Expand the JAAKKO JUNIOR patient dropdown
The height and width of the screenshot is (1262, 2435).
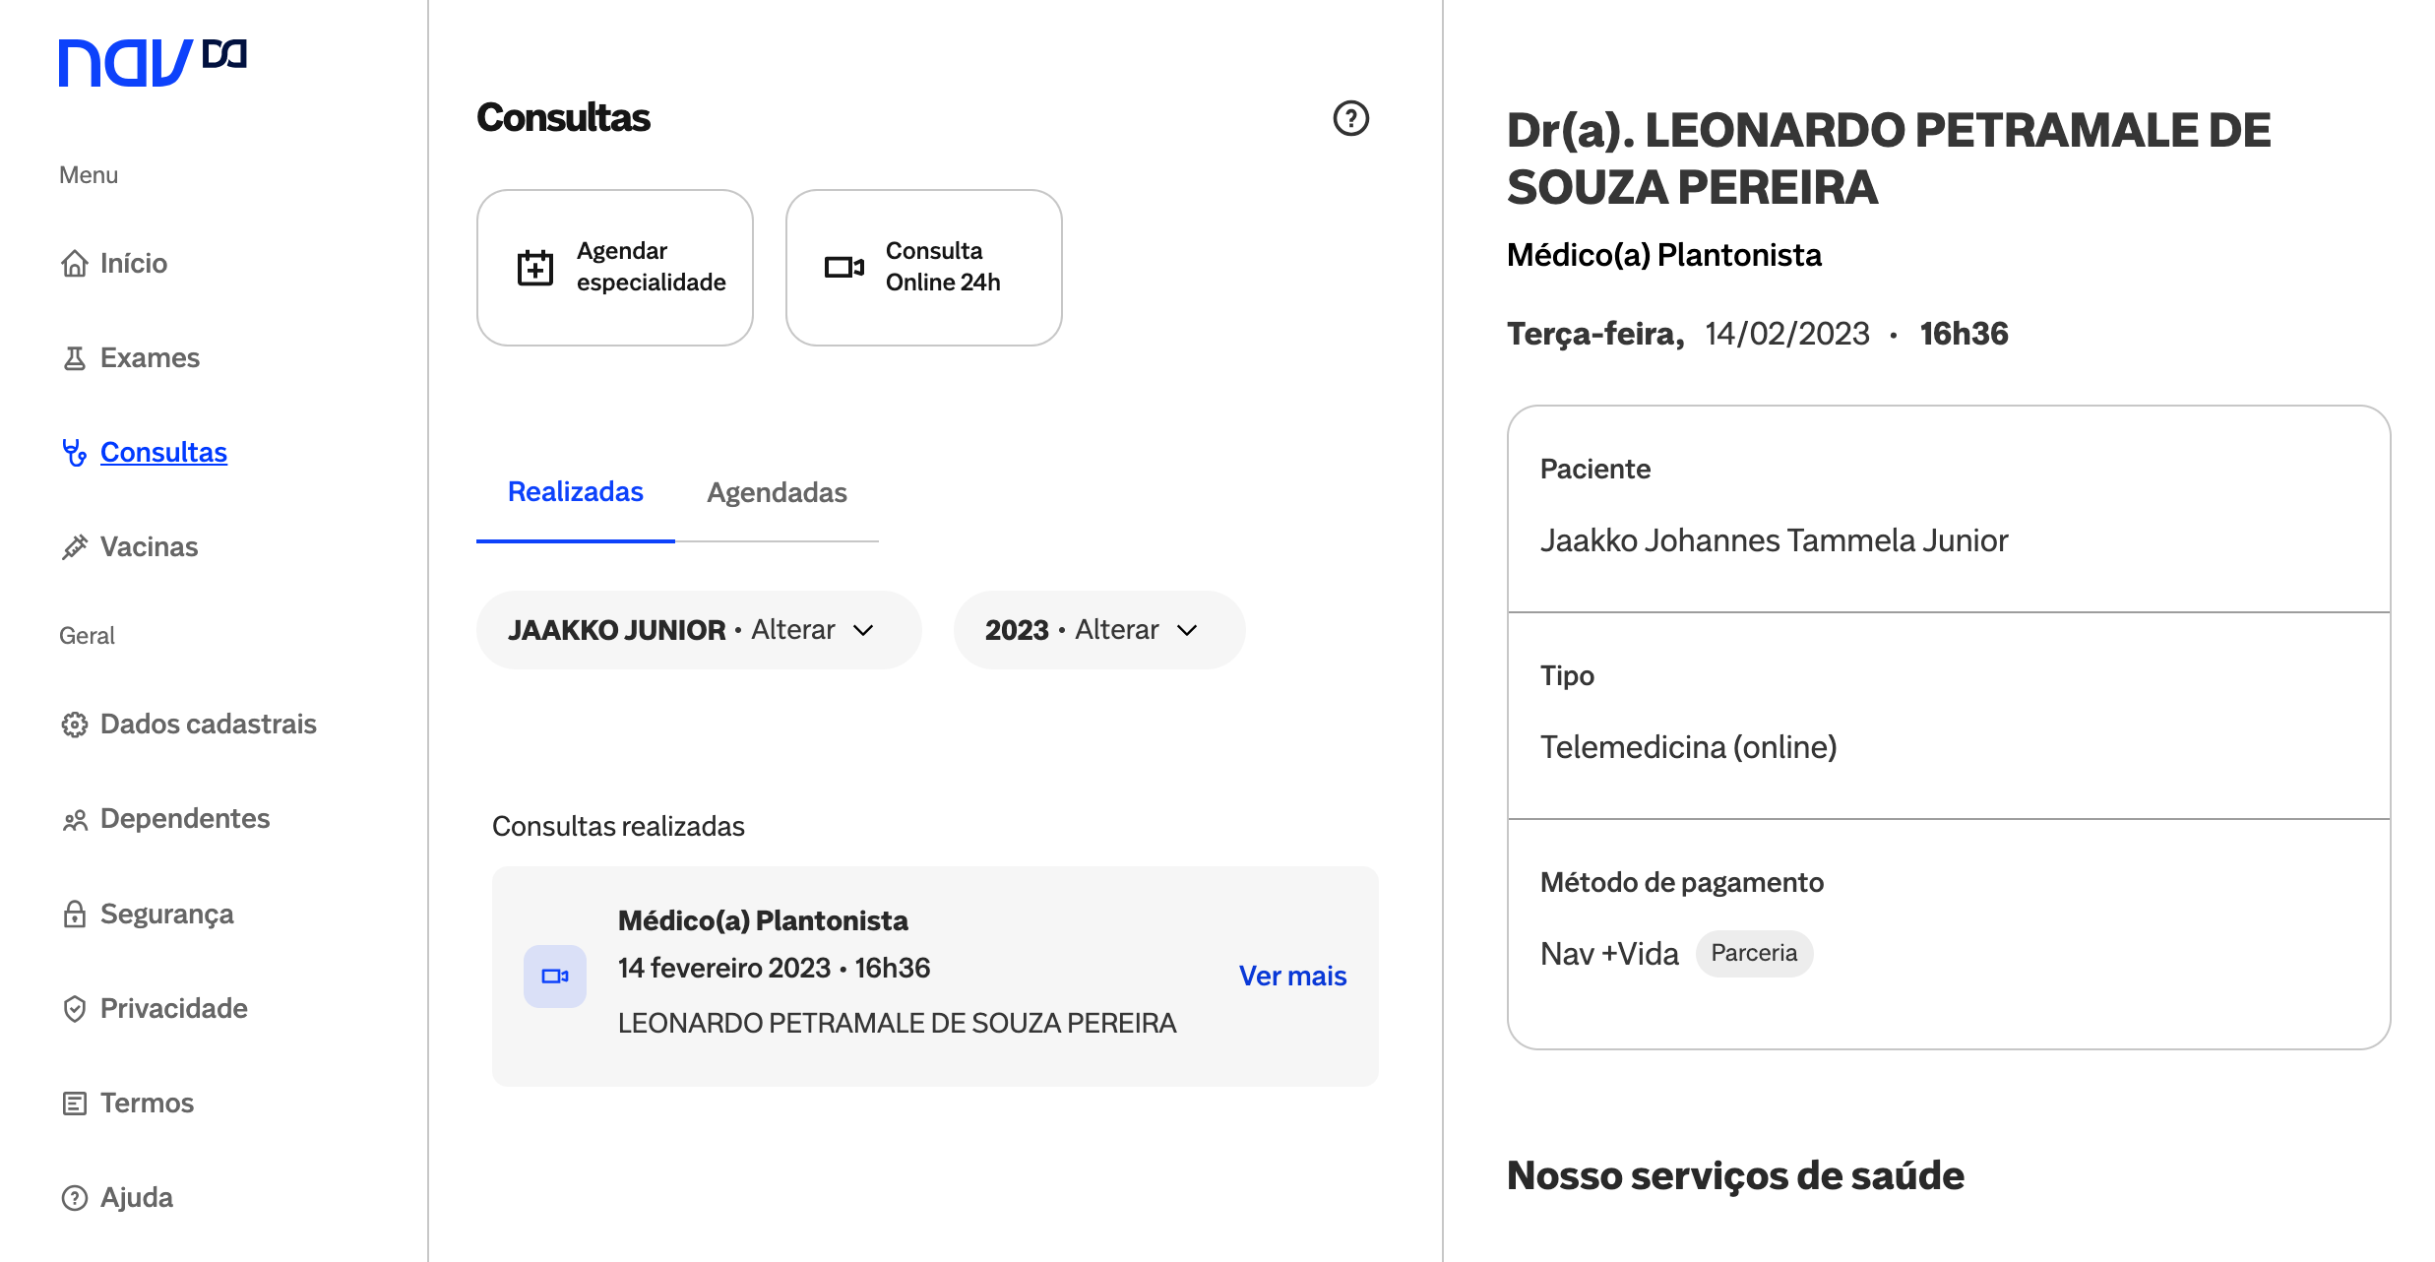pos(698,630)
